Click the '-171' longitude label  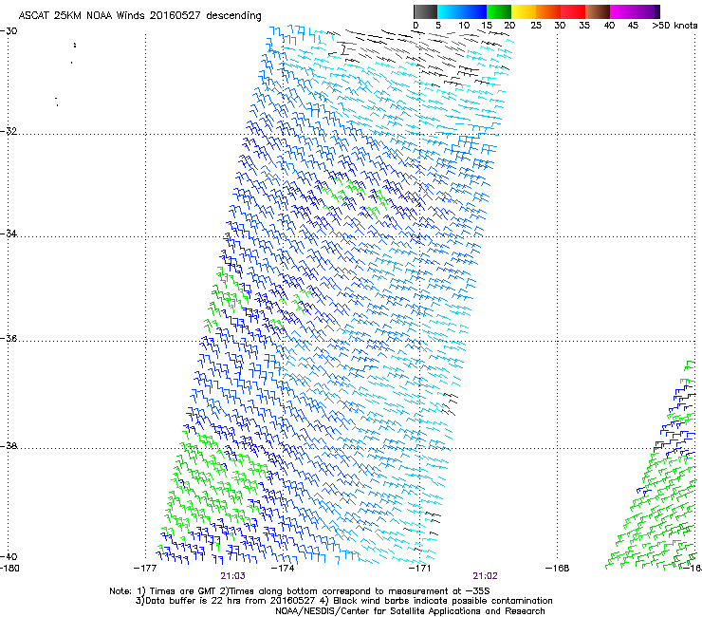pos(420,569)
